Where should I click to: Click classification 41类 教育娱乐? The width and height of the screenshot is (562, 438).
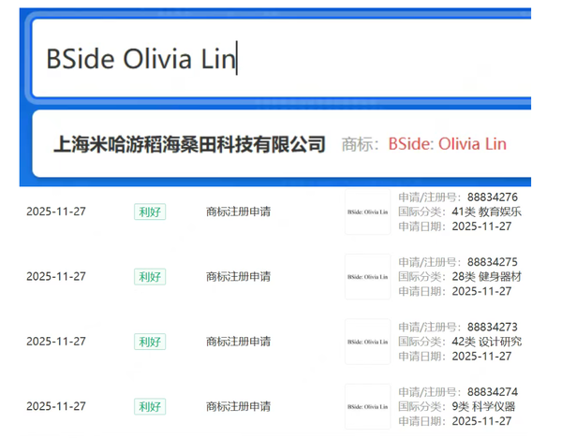487,212
